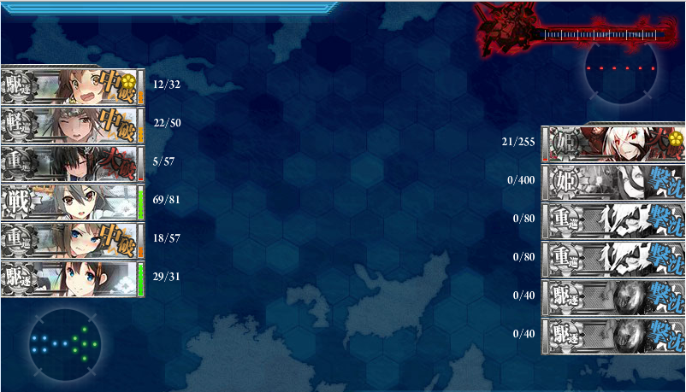Viewport: 686px width, 392px height.
Task: Click the green HP bar of 29/31 ship
Action: pos(141,278)
